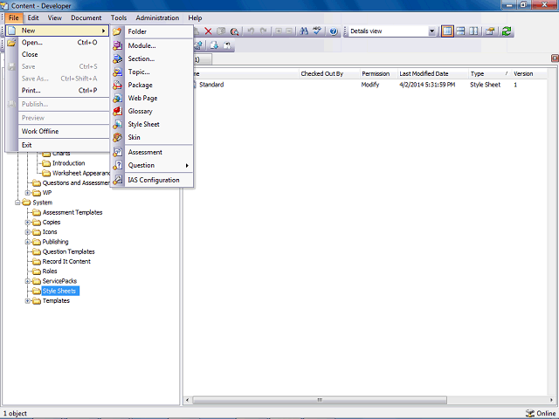Click the Redo arrow toolbar icon
Screen dimensions: 559x419
[x=263, y=31]
